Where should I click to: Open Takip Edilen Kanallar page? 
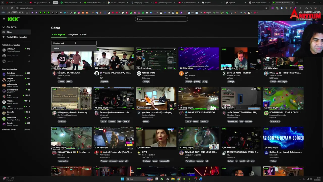17,37
